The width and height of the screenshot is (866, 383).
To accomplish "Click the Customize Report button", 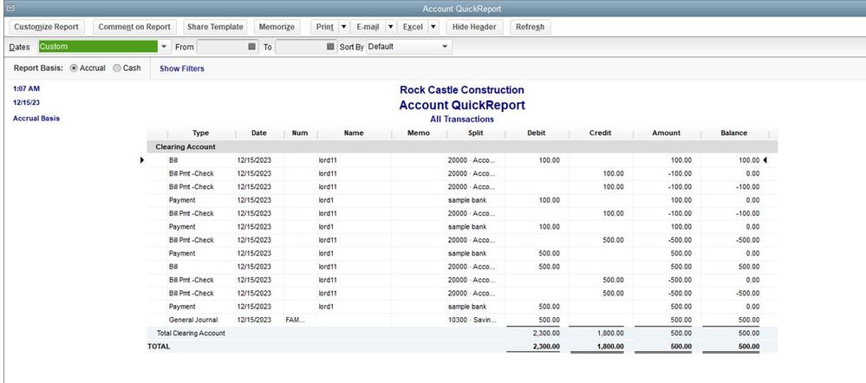I will 47,27.
